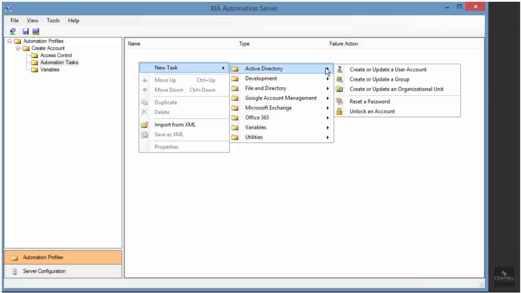Sort by the Failure Action column header
This screenshot has width=521, height=293.
[x=344, y=44]
